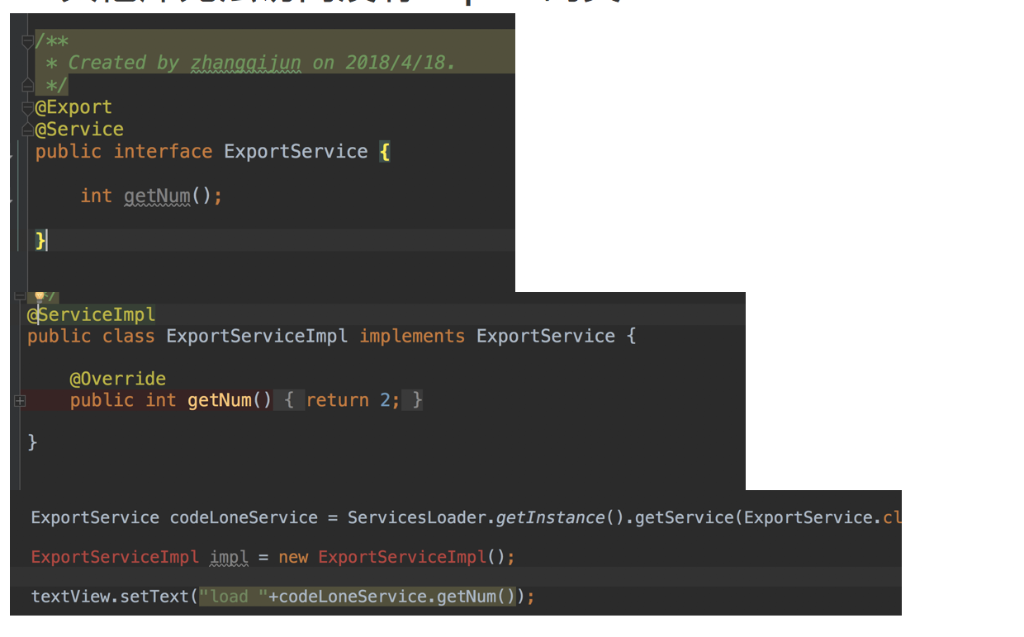Click the ExportService name in interface declaration
The width and height of the screenshot is (1024, 637).
[x=296, y=152]
